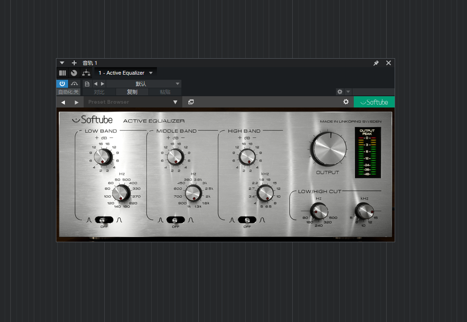Toggle the Middle Band shelf switch
Image resolution: width=467 pixels, height=322 pixels.
[176, 220]
